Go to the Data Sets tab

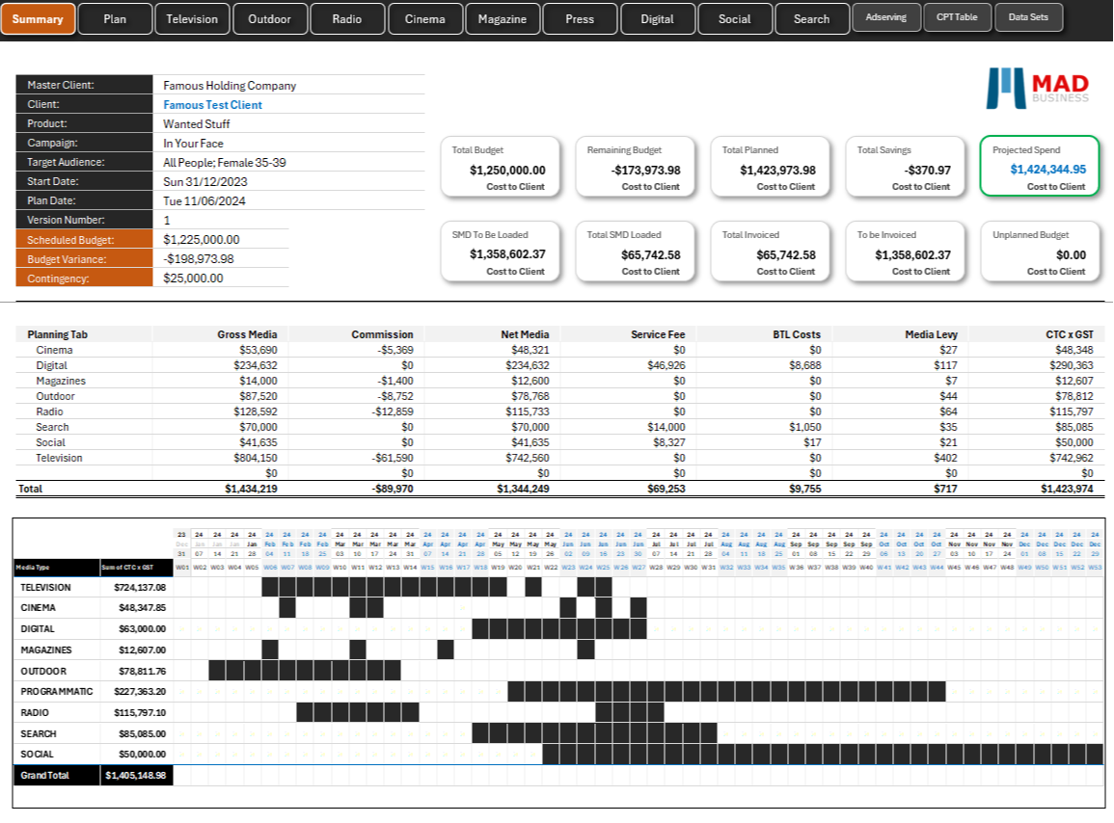[x=1028, y=17]
